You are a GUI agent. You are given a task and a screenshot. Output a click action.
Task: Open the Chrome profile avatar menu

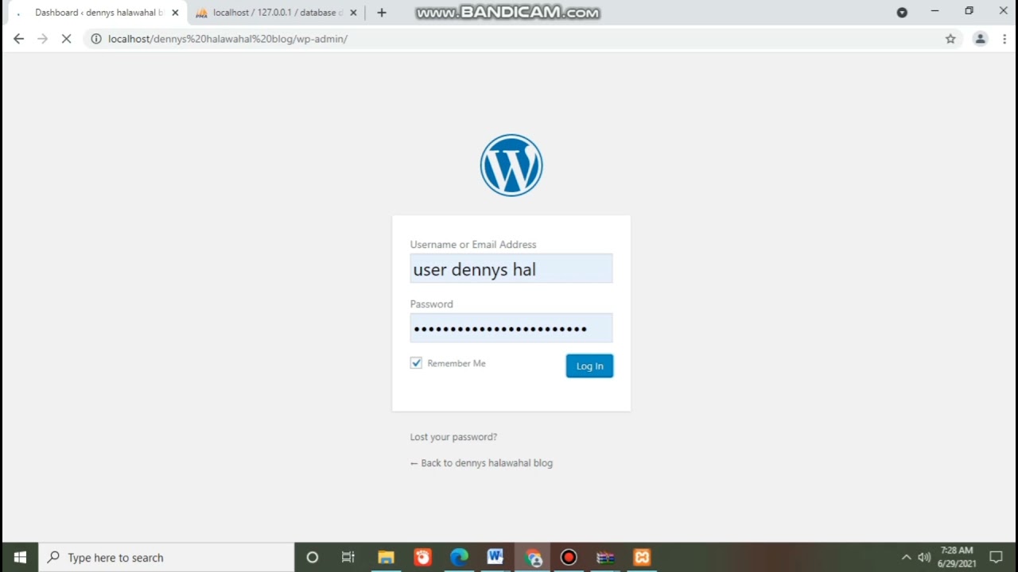[x=981, y=39]
